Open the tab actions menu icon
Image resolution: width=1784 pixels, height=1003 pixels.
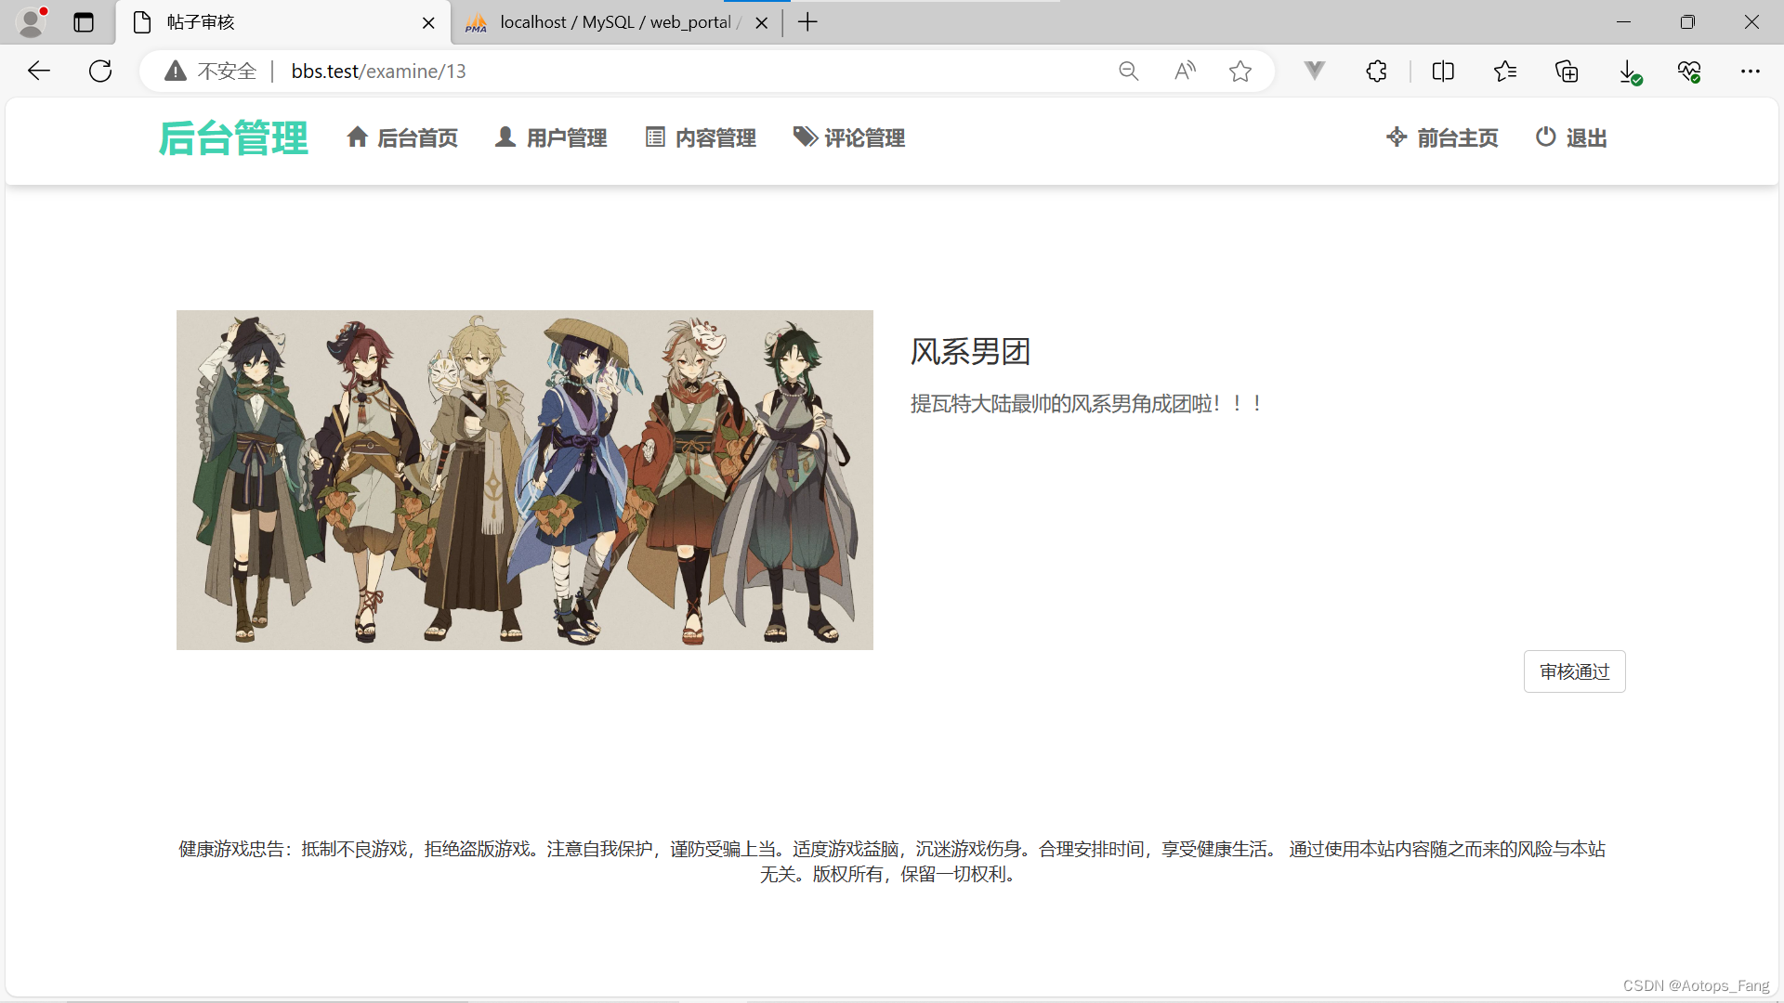pyautogui.click(x=84, y=22)
